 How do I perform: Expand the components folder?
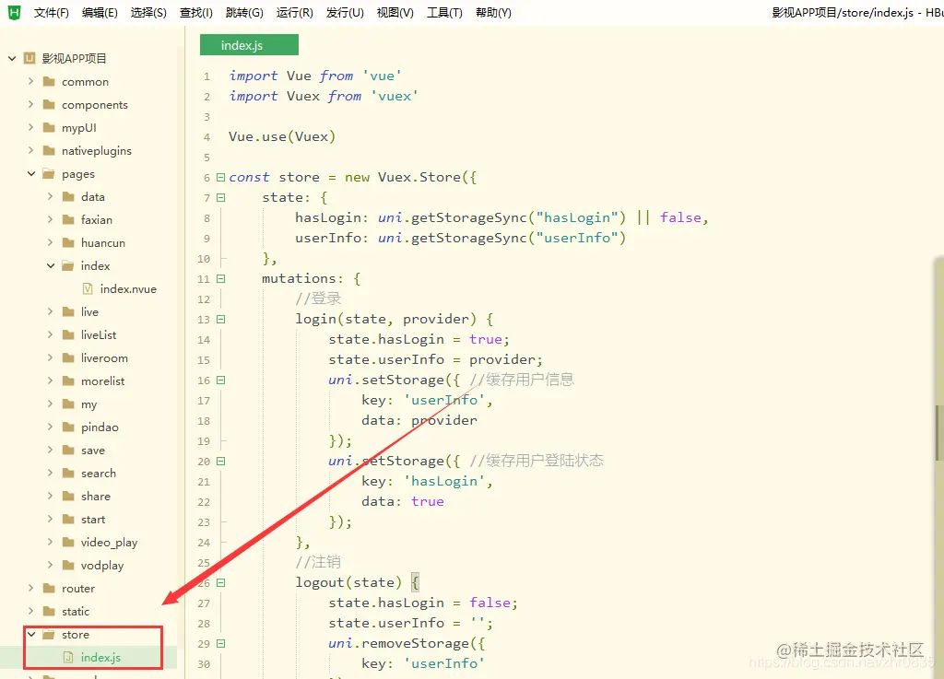tap(30, 104)
